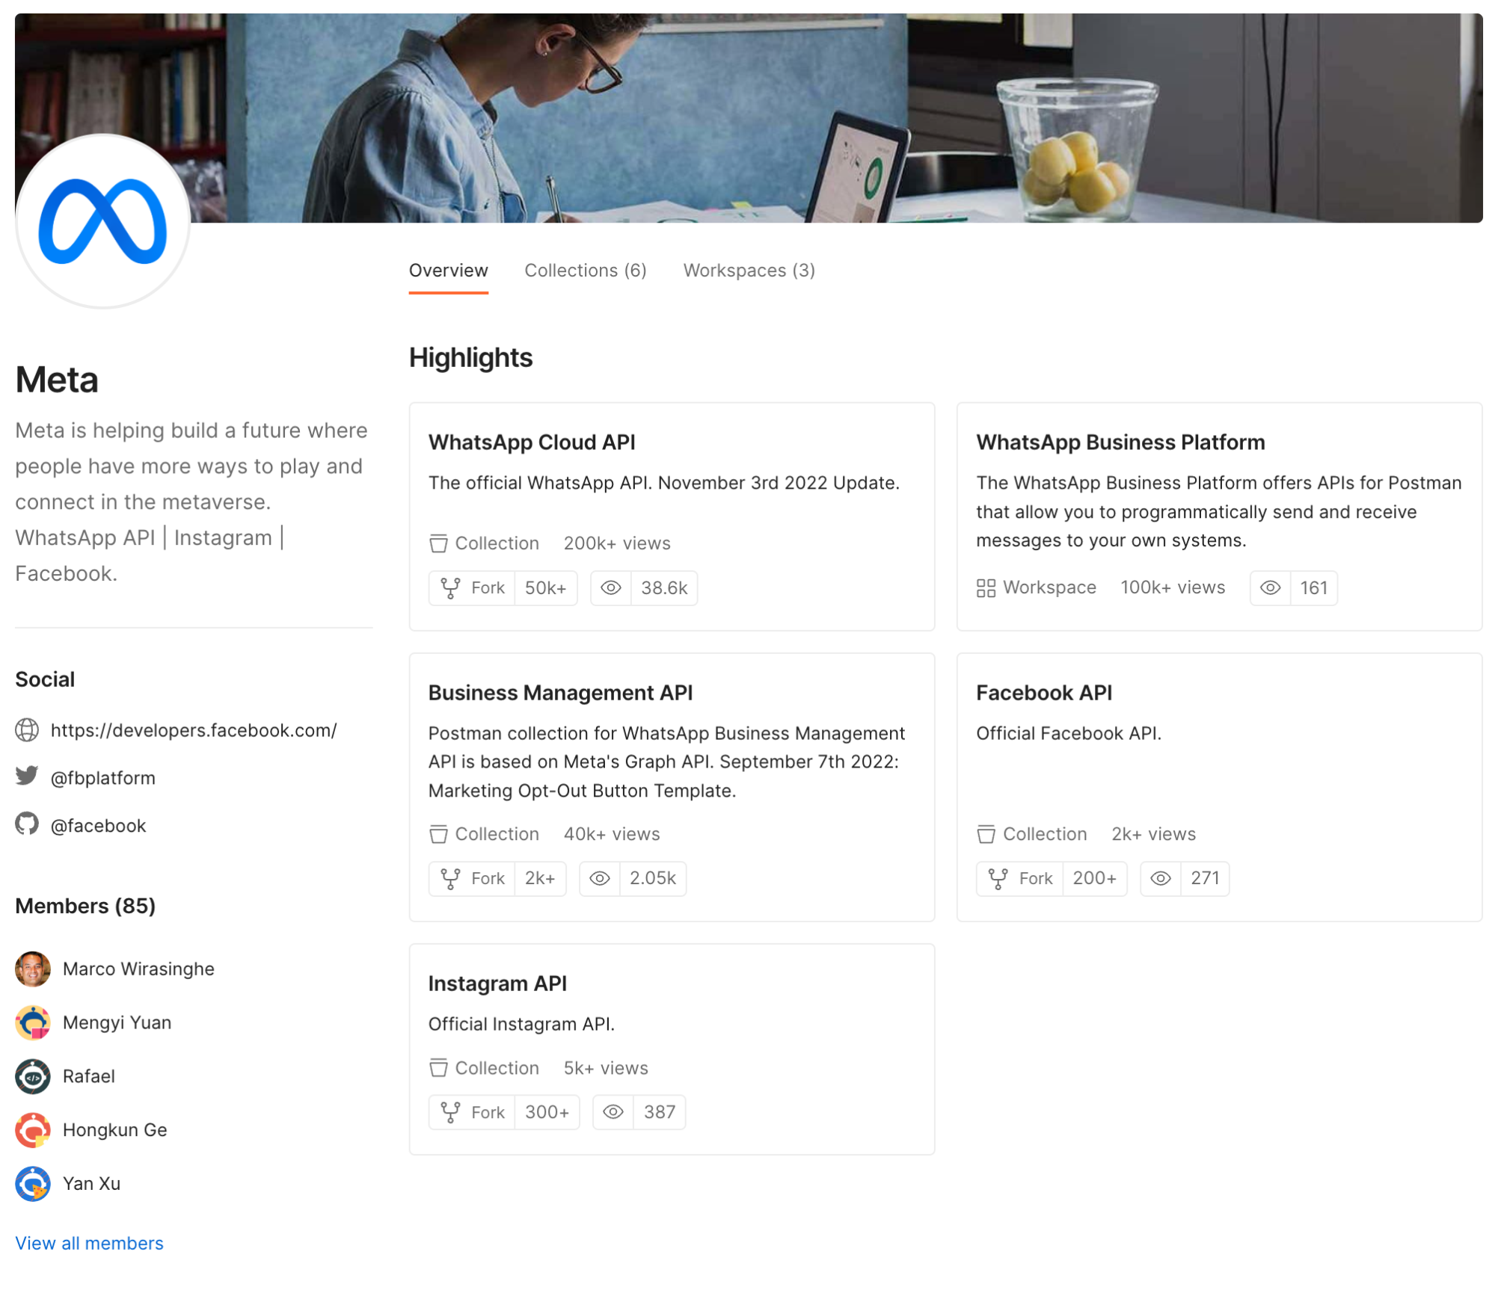Toggle to Collections tab
This screenshot has height=1290, width=1495.
click(x=585, y=271)
